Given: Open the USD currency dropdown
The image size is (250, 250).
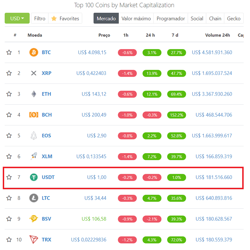Looking at the screenshot, I should 17,18.
